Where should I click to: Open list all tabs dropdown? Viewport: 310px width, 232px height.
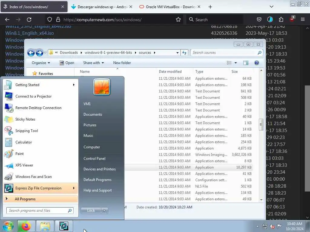(x=272, y=7)
